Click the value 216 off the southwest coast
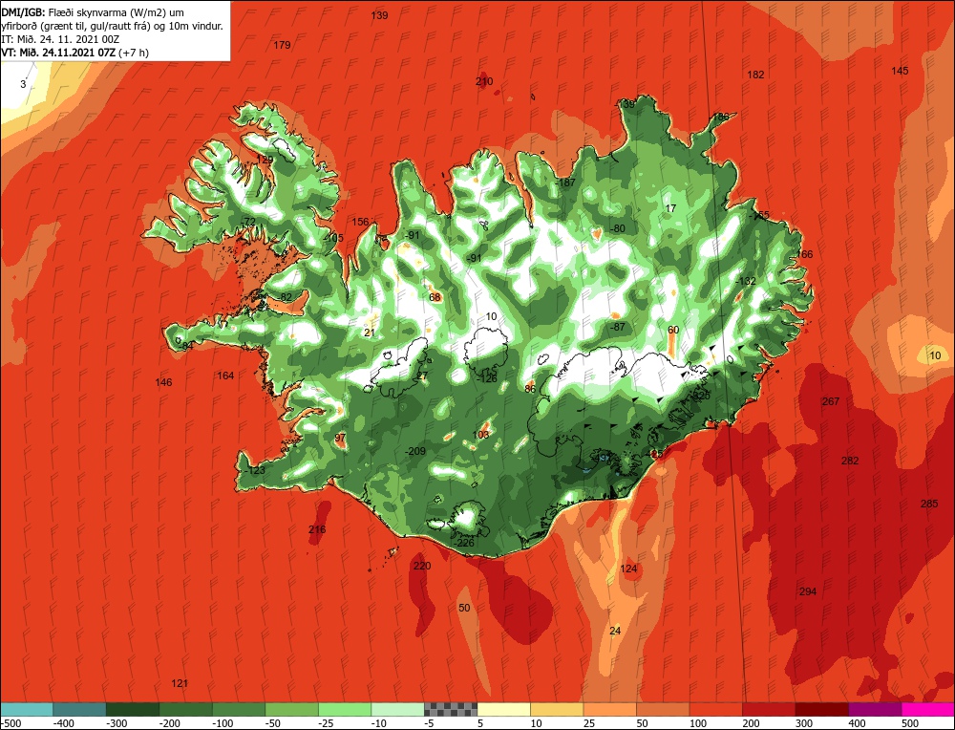The height and width of the screenshot is (730, 955). (x=317, y=529)
